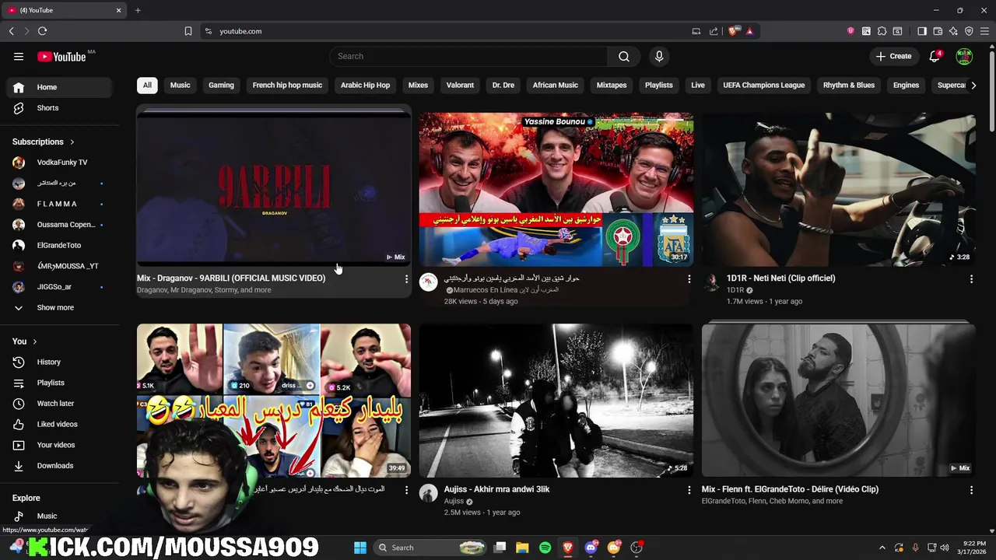Open More options for Yassine Bounou video
This screenshot has height=560, width=996.
[x=689, y=278]
